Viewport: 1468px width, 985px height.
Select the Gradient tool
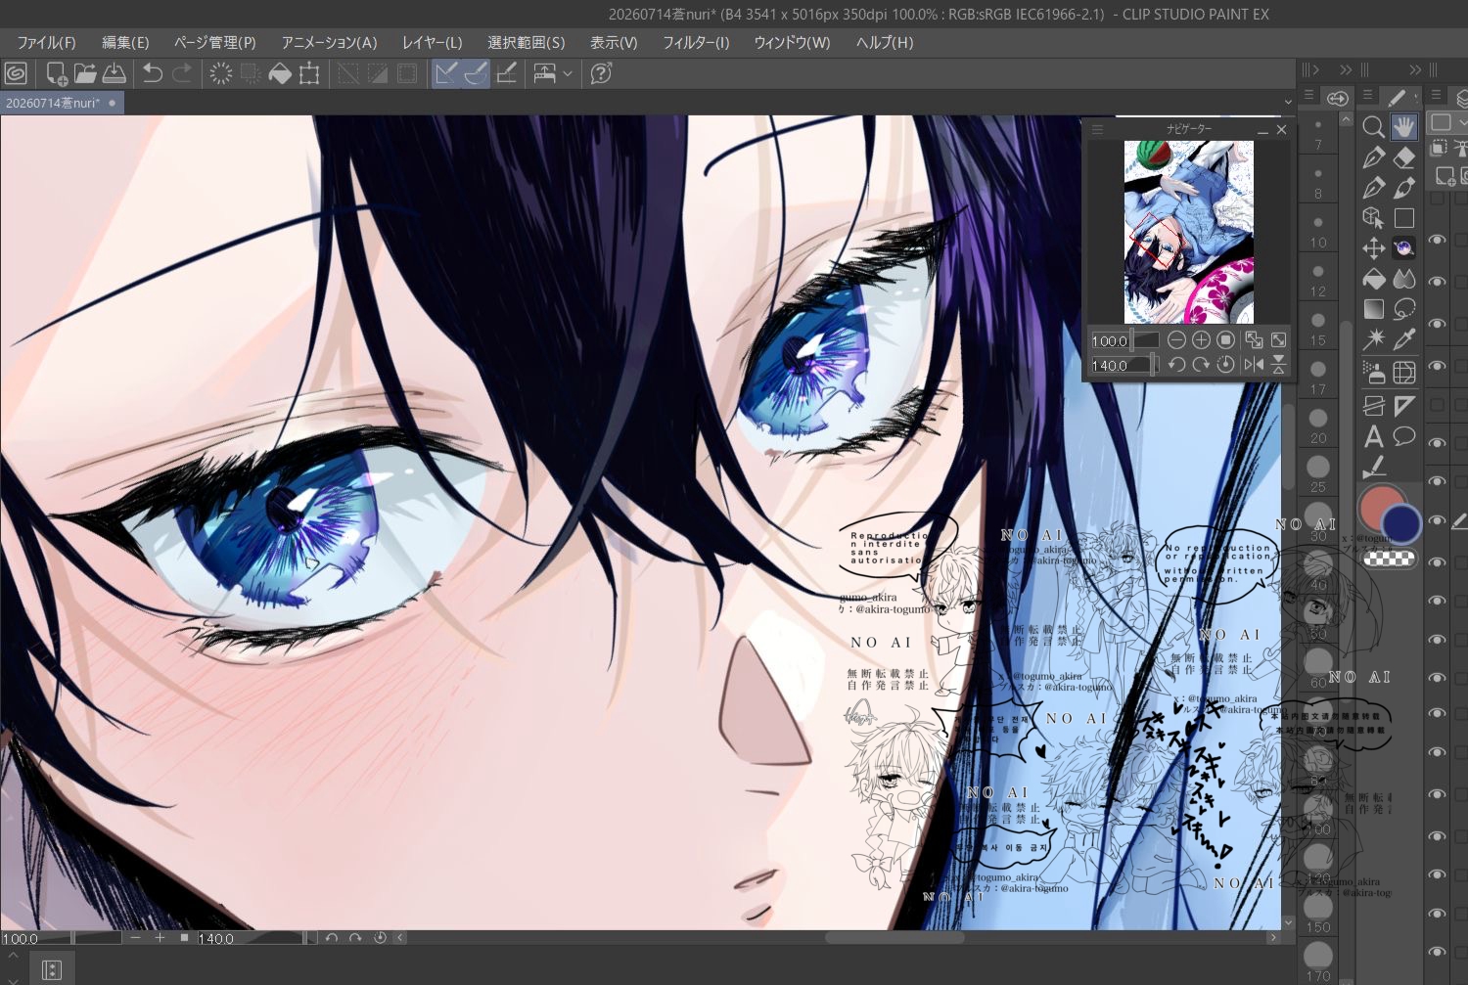coord(1373,309)
